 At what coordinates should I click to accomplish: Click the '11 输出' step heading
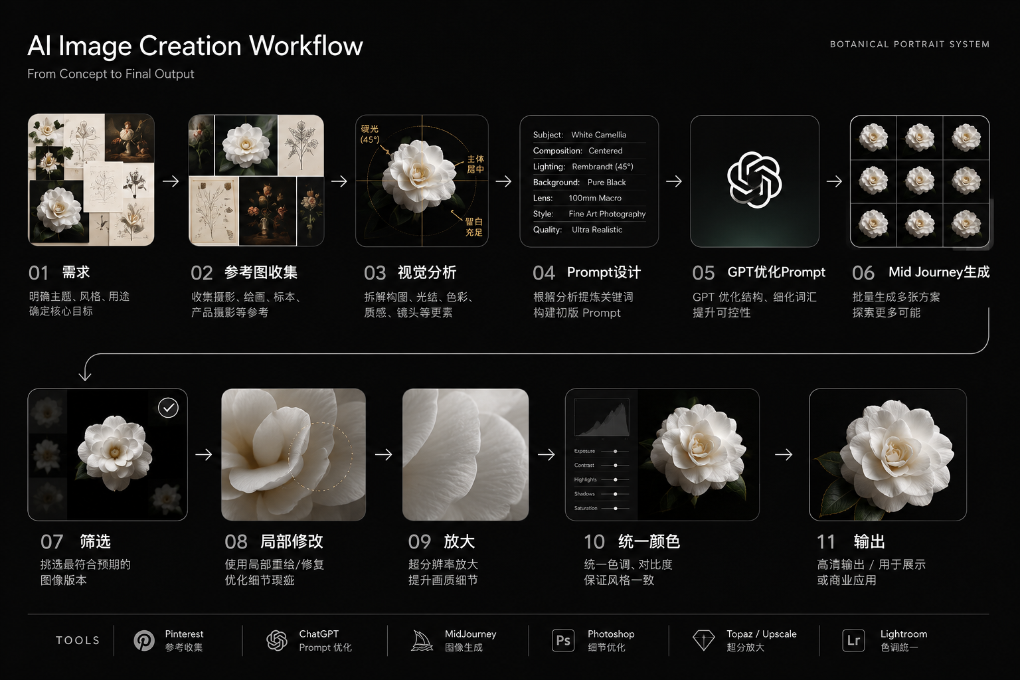(x=851, y=542)
